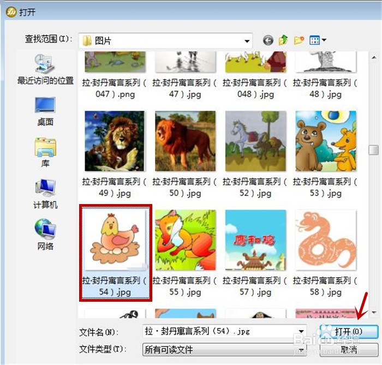382x365 pixels.
Task: Click file name label ending 53 ) .jpg
Action: click(x=326, y=187)
